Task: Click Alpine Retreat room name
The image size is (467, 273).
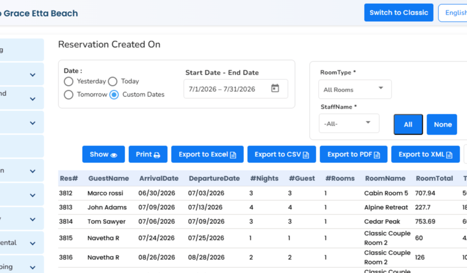Action: [x=386, y=207]
